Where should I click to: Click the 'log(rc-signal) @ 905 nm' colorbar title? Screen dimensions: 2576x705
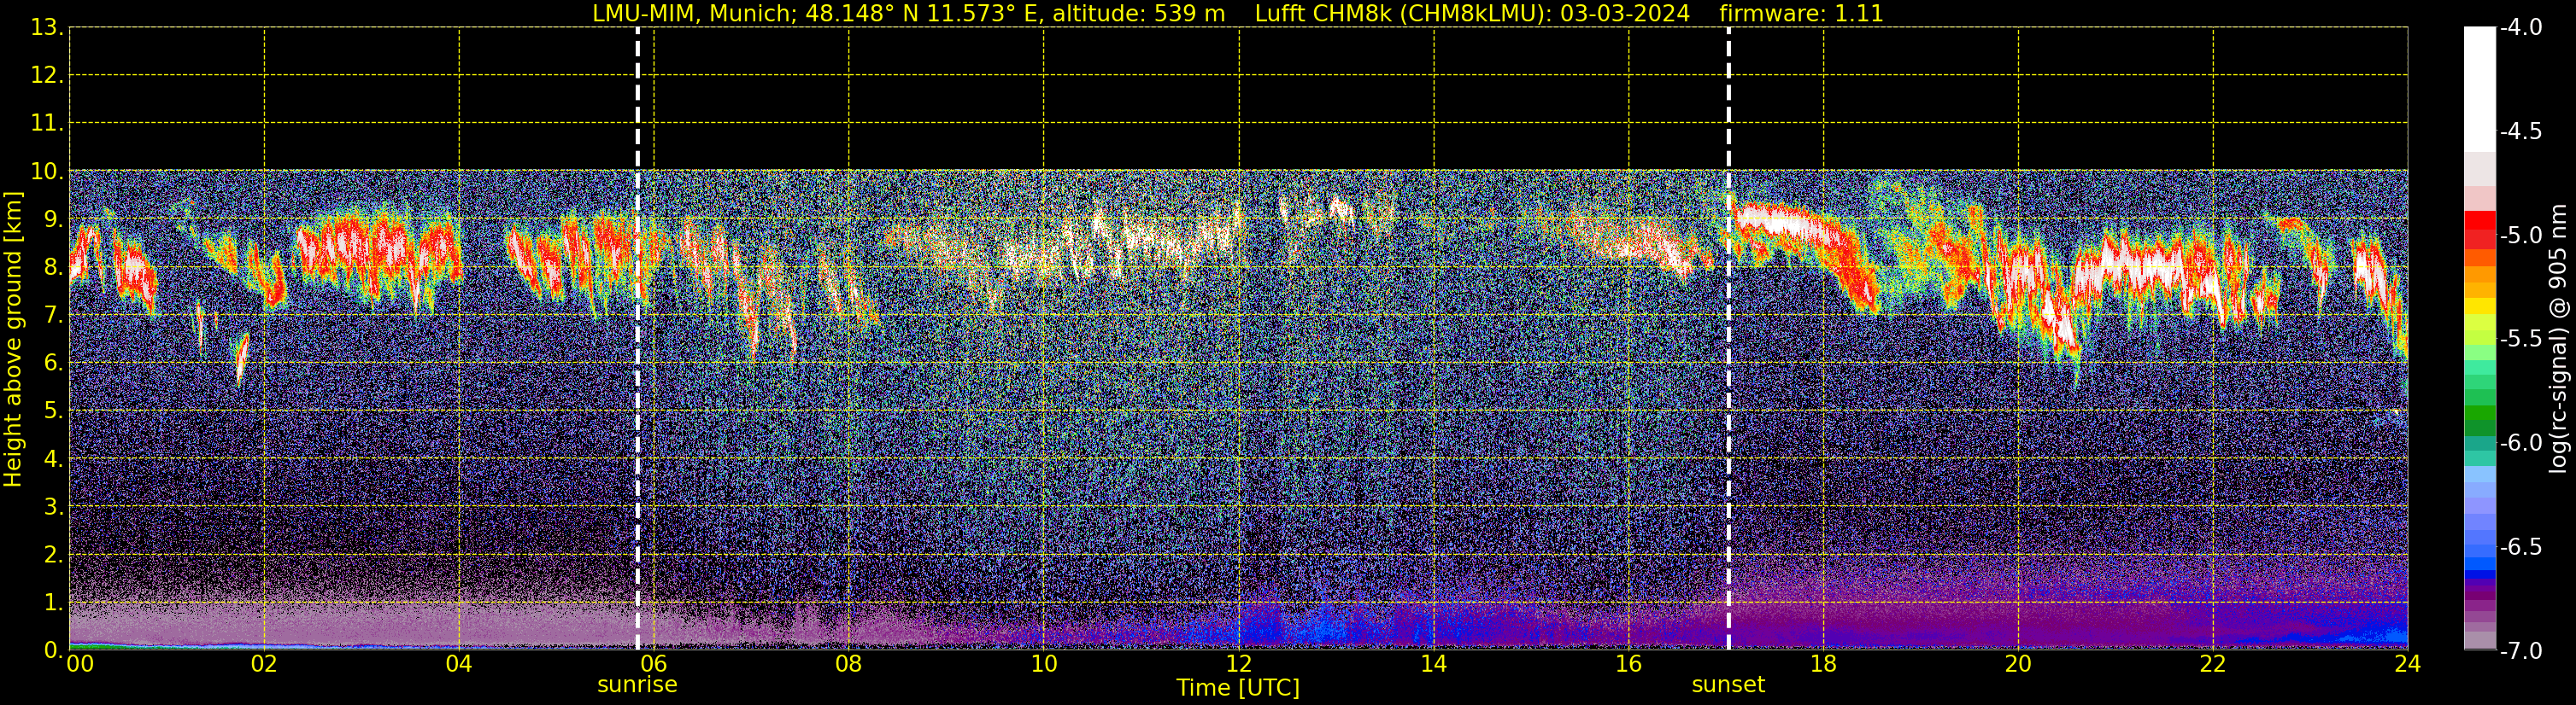(2560, 339)
